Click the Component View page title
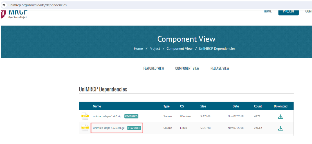Screen dimensions: 312x144 (x=186, y=39)
